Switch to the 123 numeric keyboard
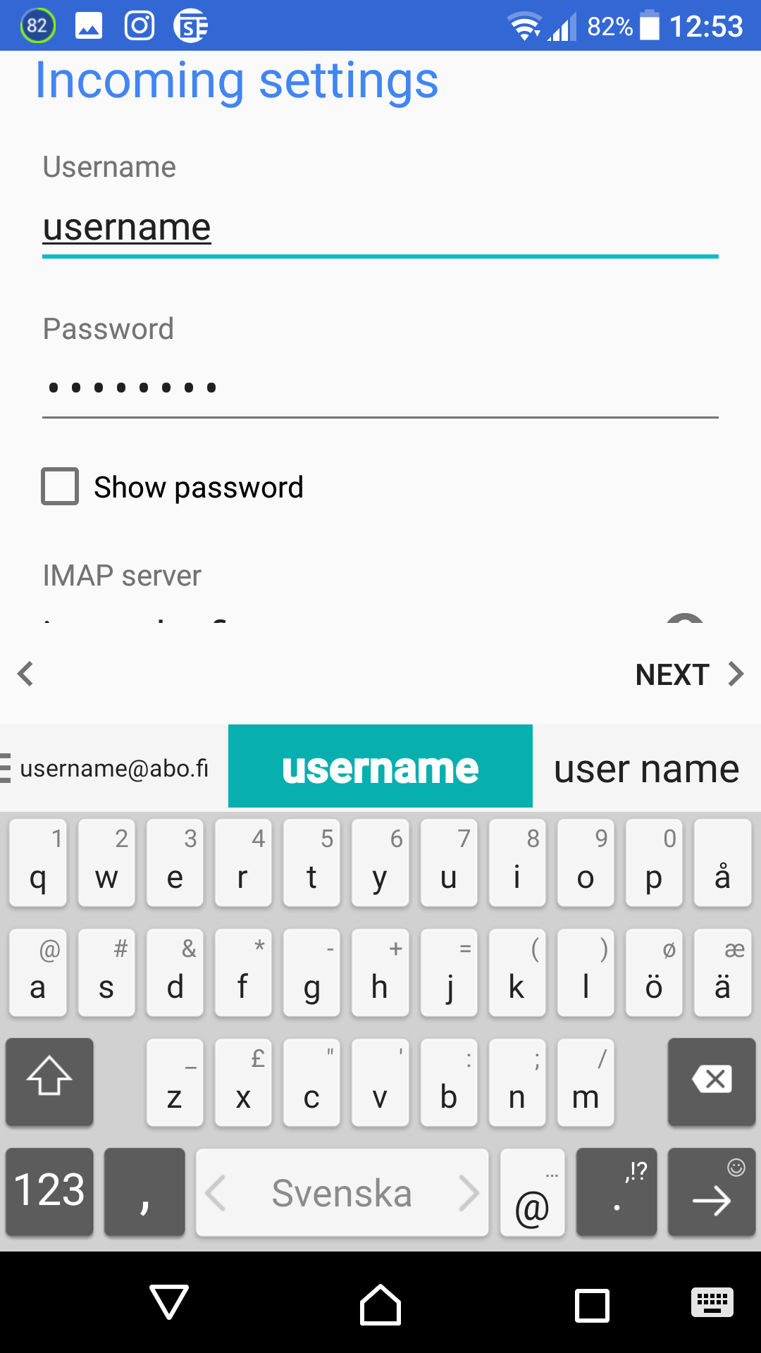761x1353 pixels. pyautogui.click(x=49, y=1192)
